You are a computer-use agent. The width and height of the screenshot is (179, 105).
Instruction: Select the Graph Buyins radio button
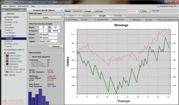point(110,20)
